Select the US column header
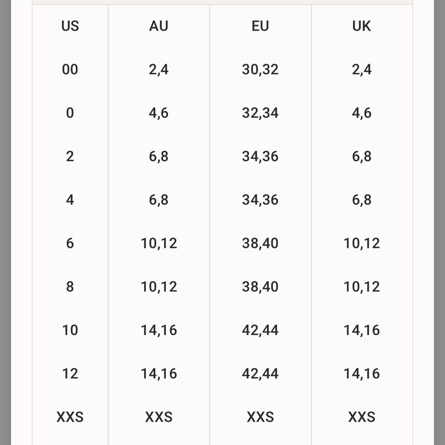The height and width of the screenshot is (445, 445). point(70,26)
